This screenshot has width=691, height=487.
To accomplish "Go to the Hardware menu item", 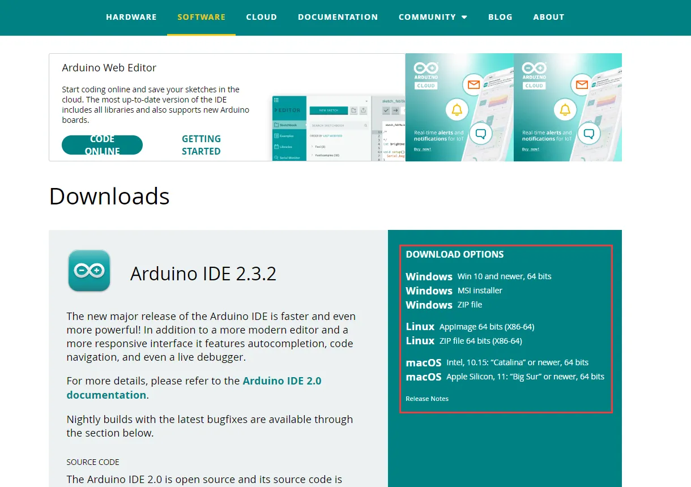I will click(x=131, y=17).
